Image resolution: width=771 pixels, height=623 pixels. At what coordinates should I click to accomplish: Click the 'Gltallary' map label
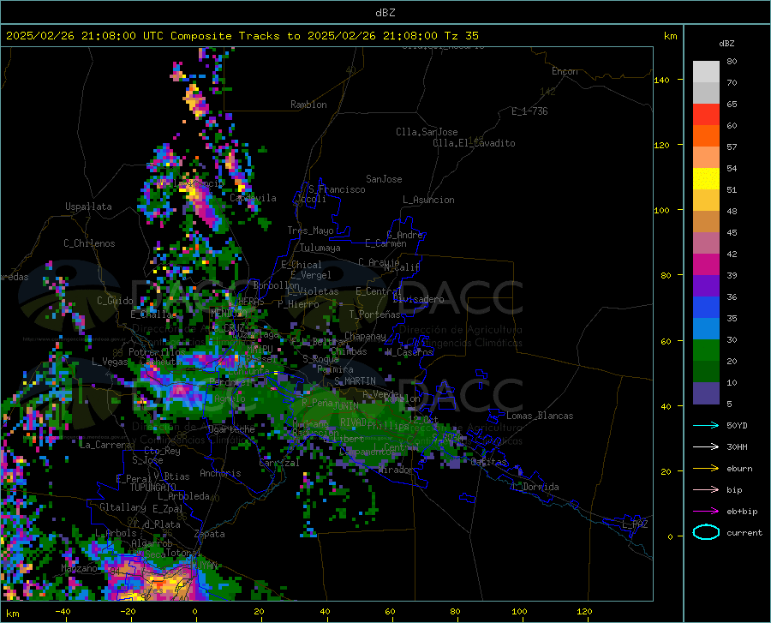(x=123, y=507)
